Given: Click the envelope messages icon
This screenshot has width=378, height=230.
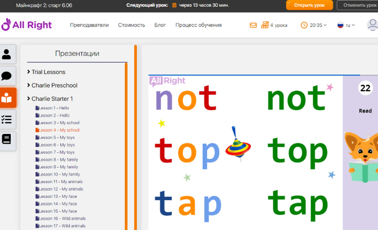Looking at the screenshot, I should (x=253, y=25).
